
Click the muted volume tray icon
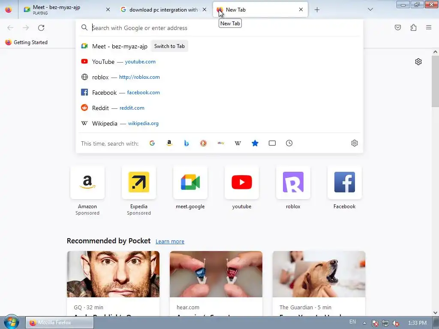click(x=396, y=323)
